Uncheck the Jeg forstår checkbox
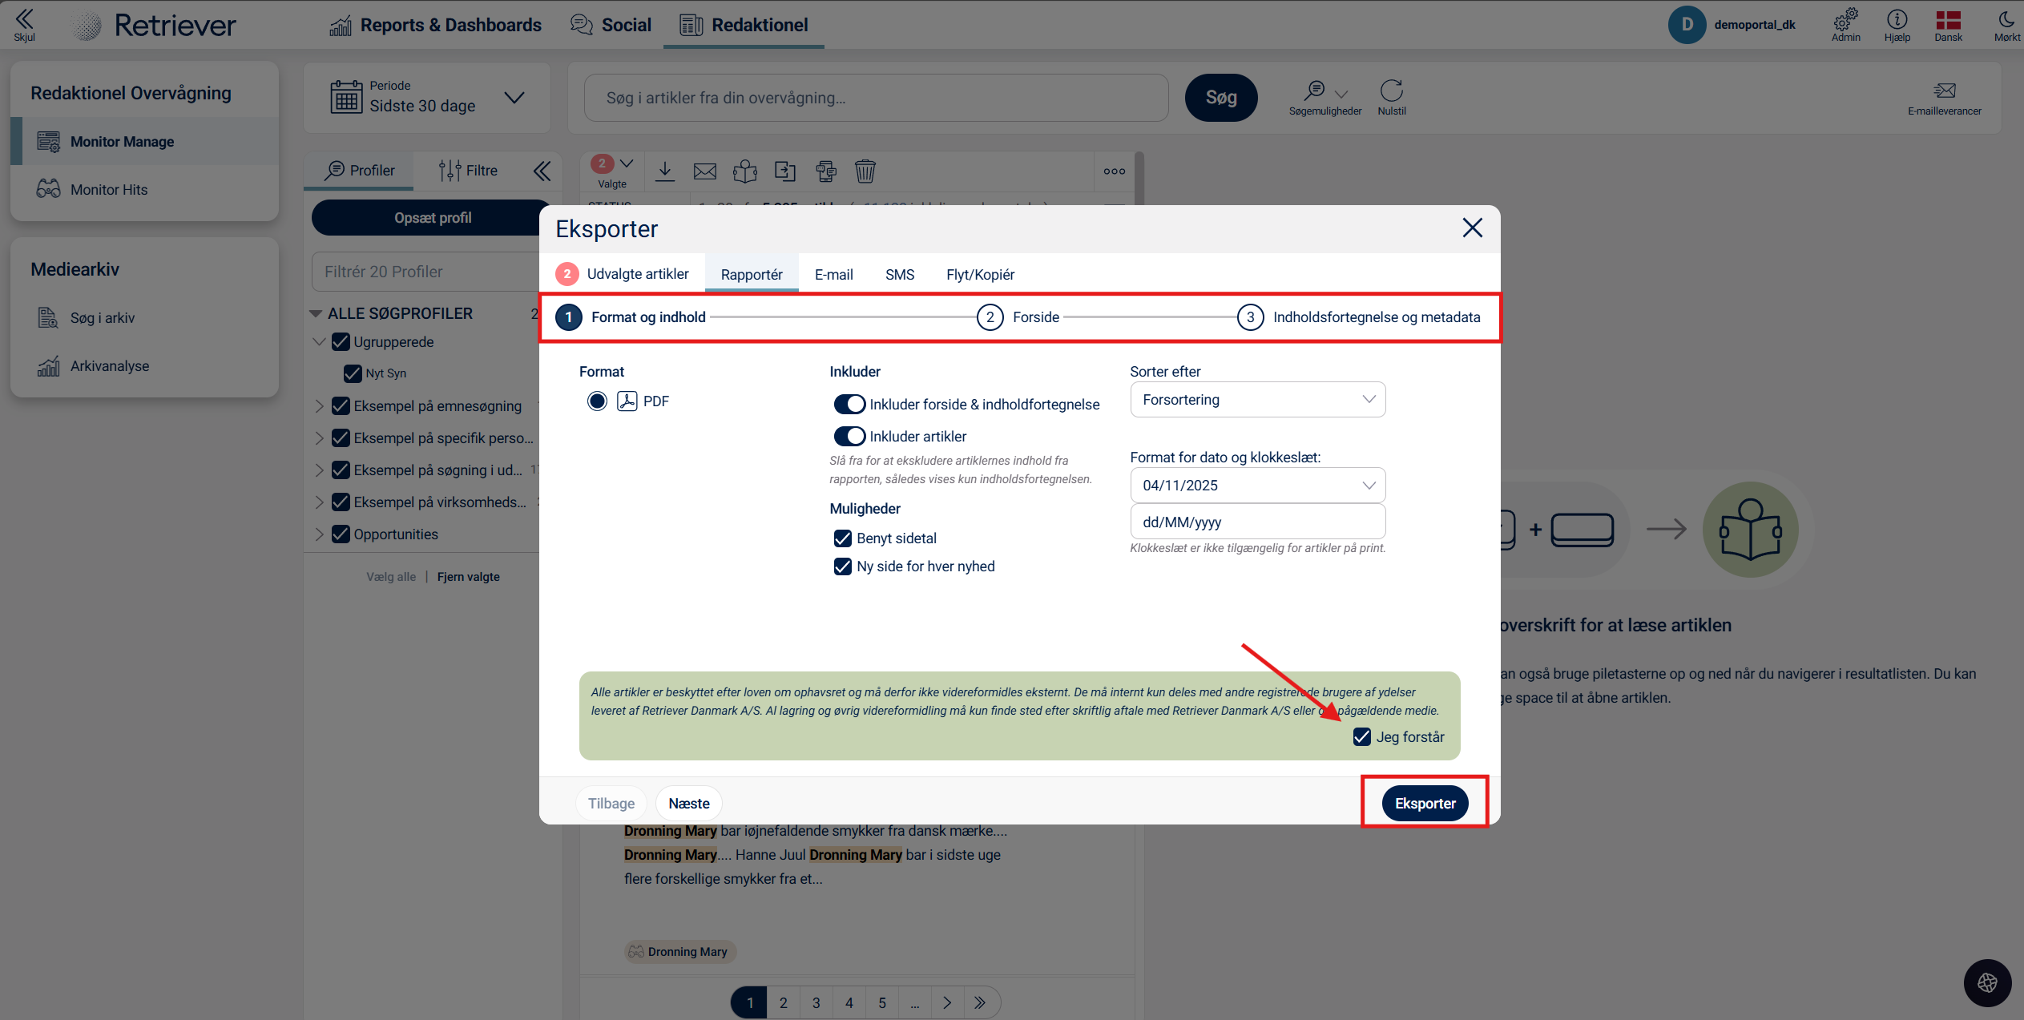Screen dimensions: 2024x1020 [1361, 737]
